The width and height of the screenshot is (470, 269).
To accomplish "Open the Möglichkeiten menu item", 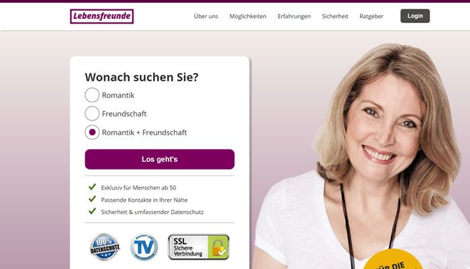I will 248,16.
